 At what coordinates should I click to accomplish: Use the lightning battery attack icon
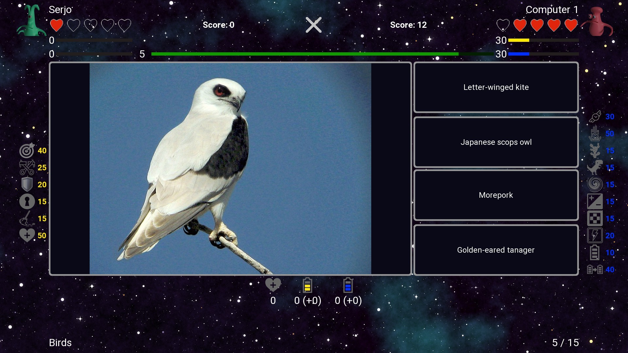pos(595,235)
